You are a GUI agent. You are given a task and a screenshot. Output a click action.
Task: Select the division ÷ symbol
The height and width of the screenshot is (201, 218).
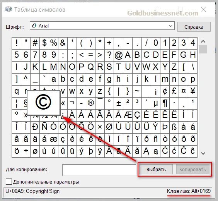(x=26, y=151)
